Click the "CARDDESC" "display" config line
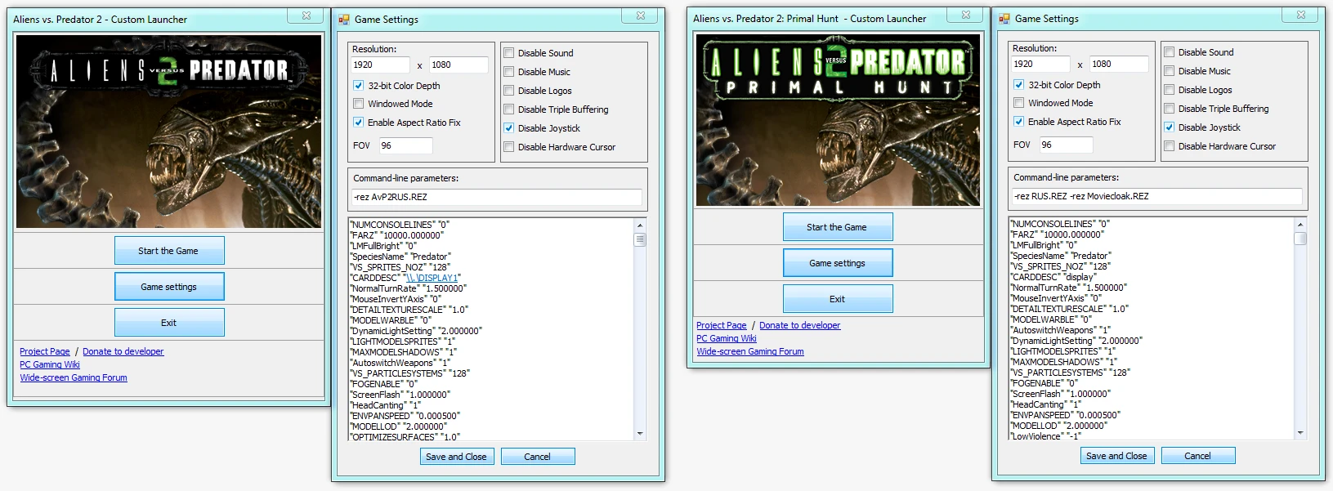1333x491 pixels. click(x=1053, y=277)
